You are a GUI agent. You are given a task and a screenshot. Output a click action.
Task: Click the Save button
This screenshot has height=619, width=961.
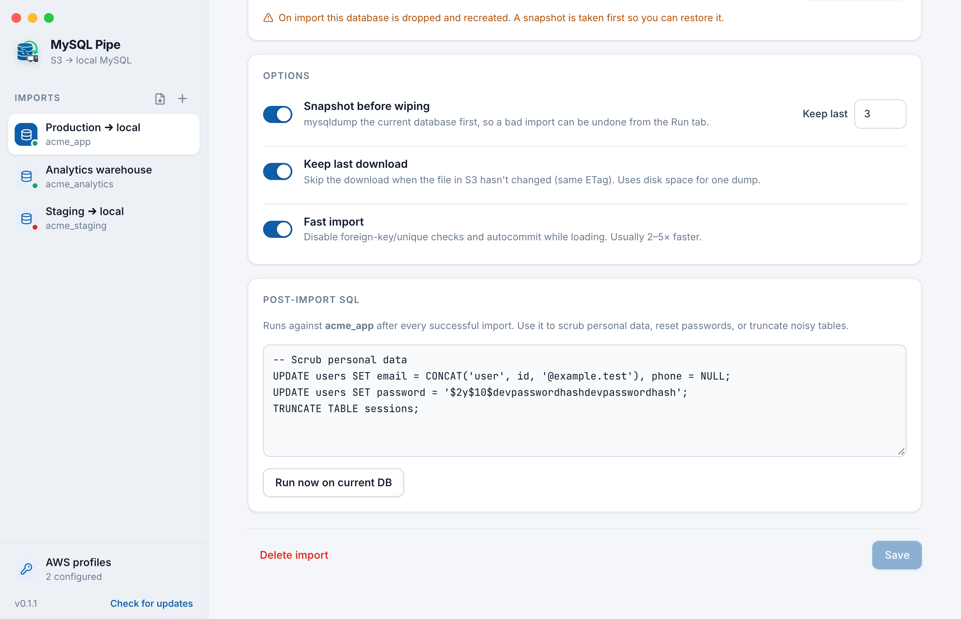[897, 555]
